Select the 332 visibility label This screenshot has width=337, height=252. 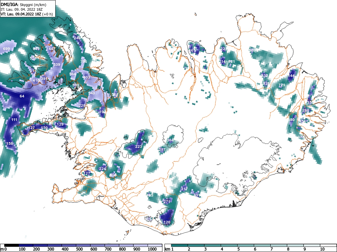(265, 76)
